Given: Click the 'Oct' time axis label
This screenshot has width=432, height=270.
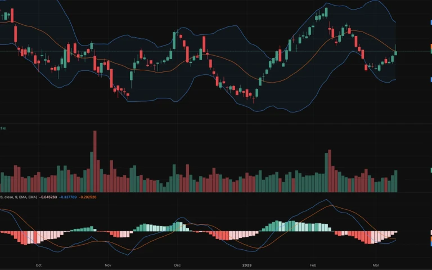Looking at the screenshot, I should click(39, 265).
